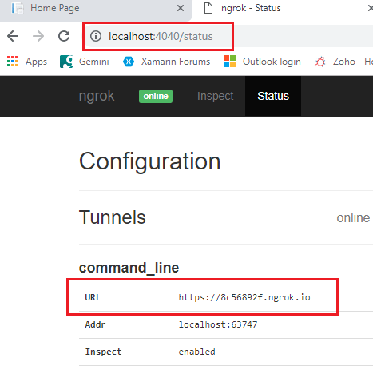The height and width of the screenshot is (370, 373).
Task: Select the localhost:63747 address value
Action: pyautogui.click(x=218, y=324)
